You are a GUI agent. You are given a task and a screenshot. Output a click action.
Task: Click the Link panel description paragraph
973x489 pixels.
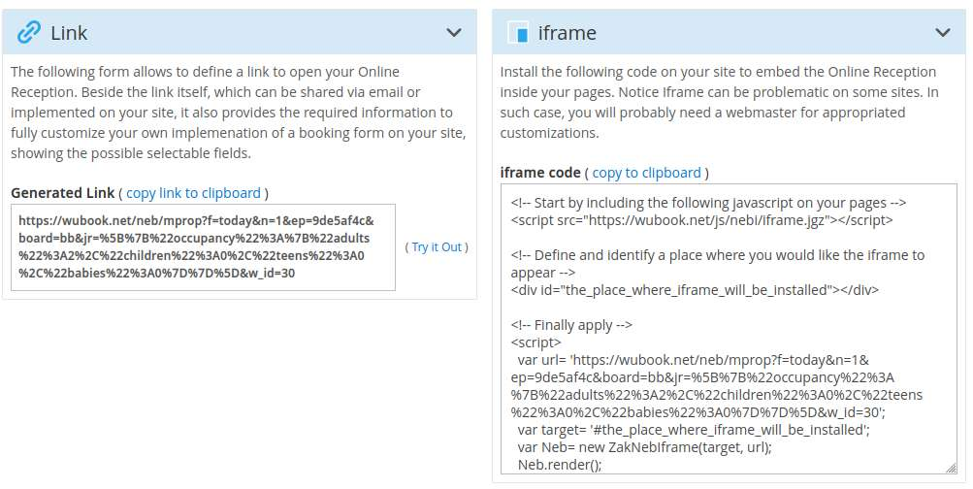point(239,113)
